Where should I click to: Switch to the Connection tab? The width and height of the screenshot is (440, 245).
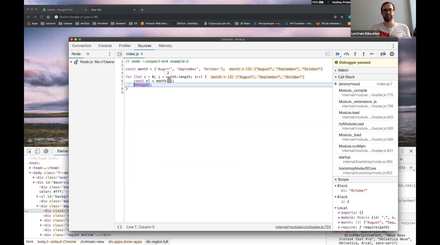[82, 46]
